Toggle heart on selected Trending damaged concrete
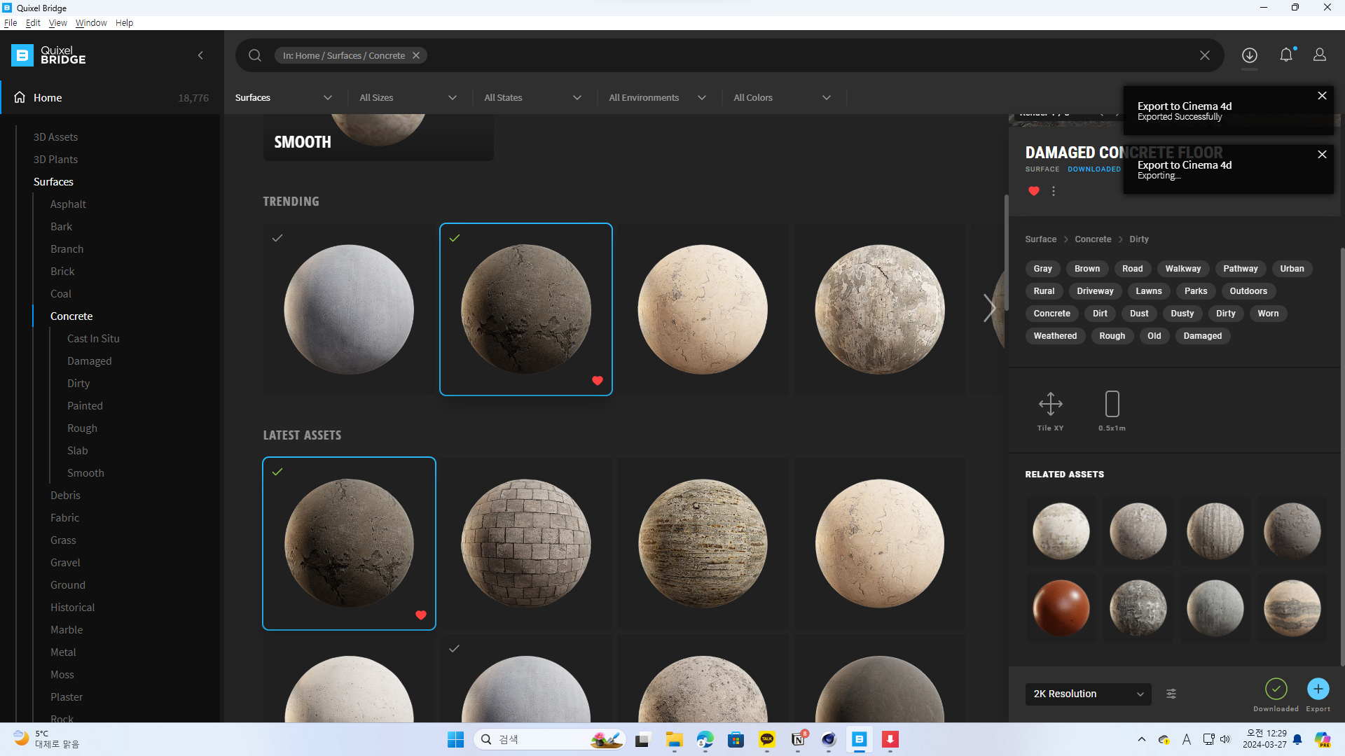This screenshot has height=756, width=1345. click(598, 381)
